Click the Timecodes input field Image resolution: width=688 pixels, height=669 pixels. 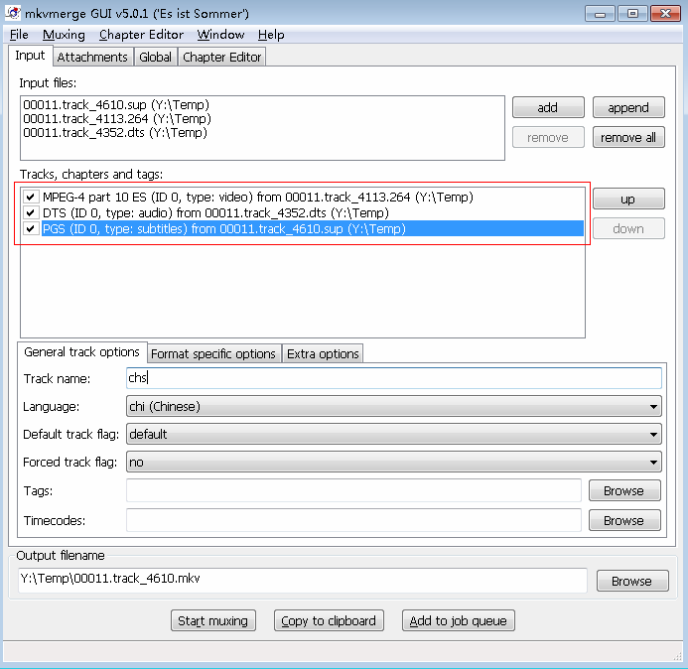pos(353,520)
